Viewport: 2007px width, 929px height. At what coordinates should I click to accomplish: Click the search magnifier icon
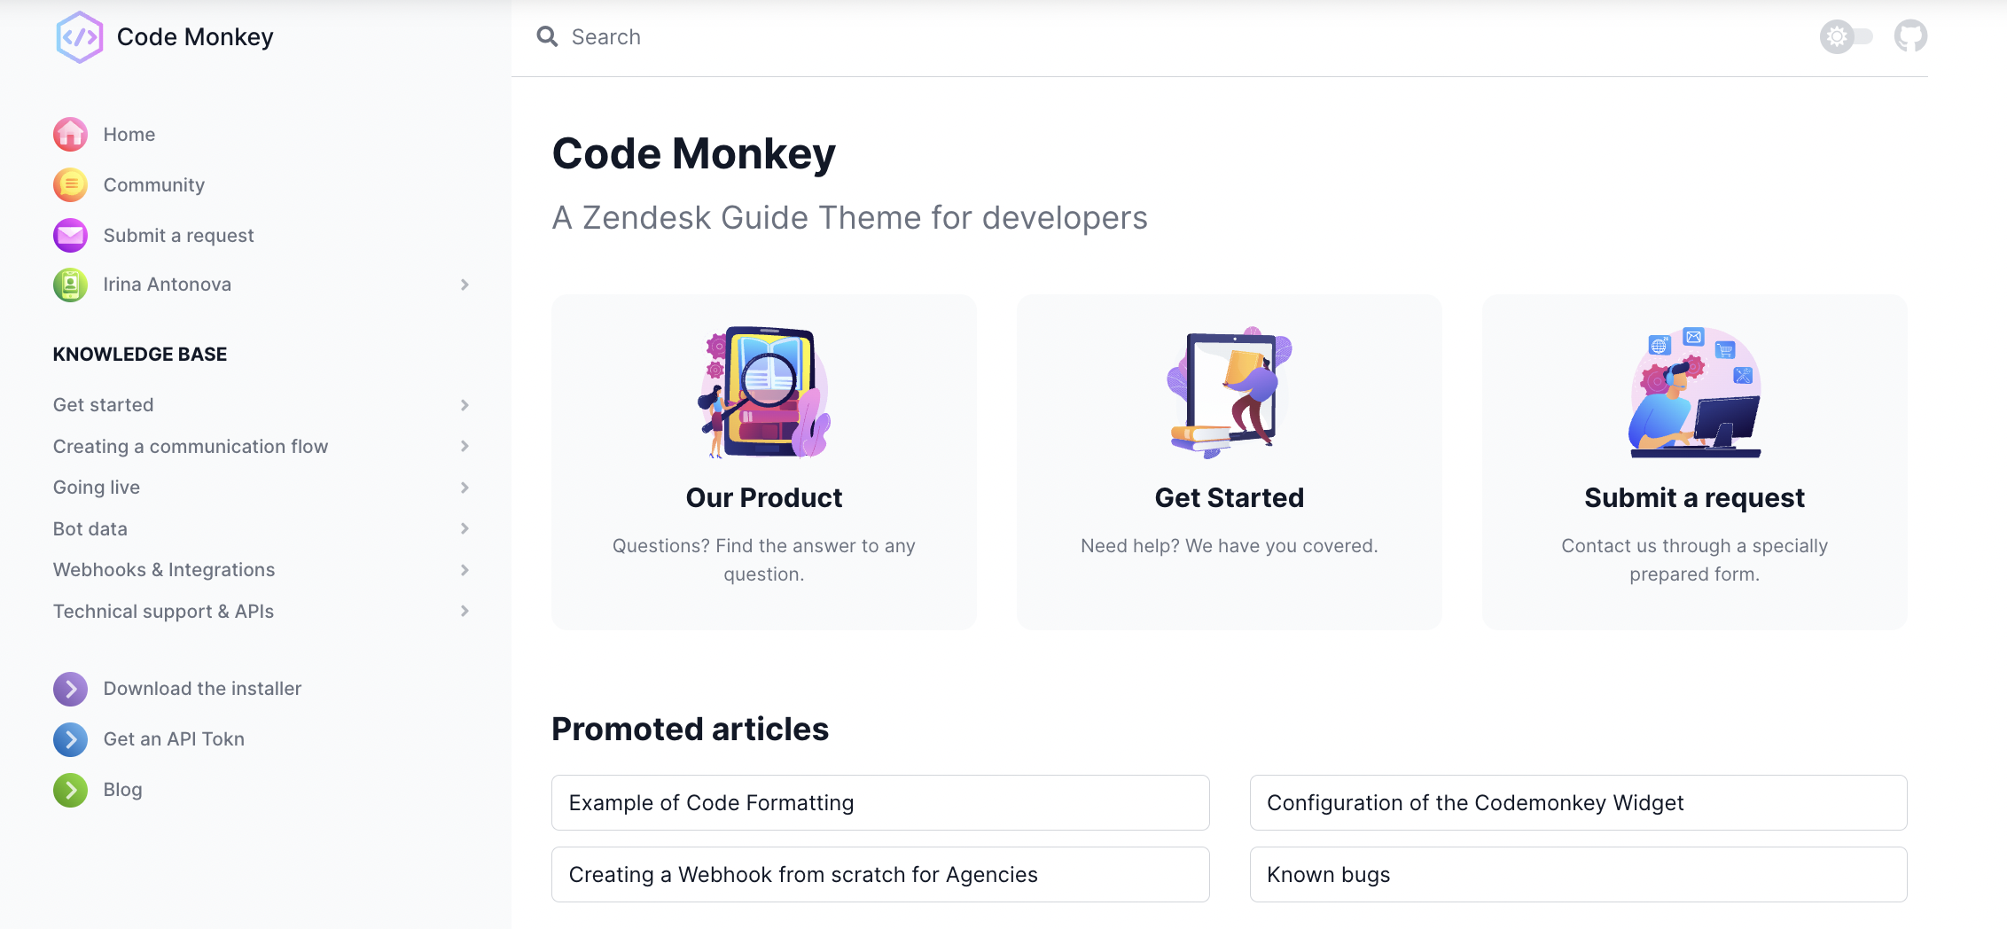pos(547,36)
